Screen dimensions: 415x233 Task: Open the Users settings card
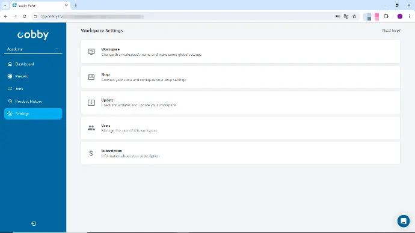click(x=241, y=128)
